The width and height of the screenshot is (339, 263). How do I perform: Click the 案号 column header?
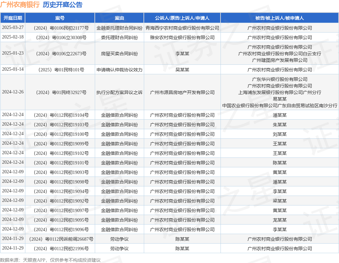(60, 18)
